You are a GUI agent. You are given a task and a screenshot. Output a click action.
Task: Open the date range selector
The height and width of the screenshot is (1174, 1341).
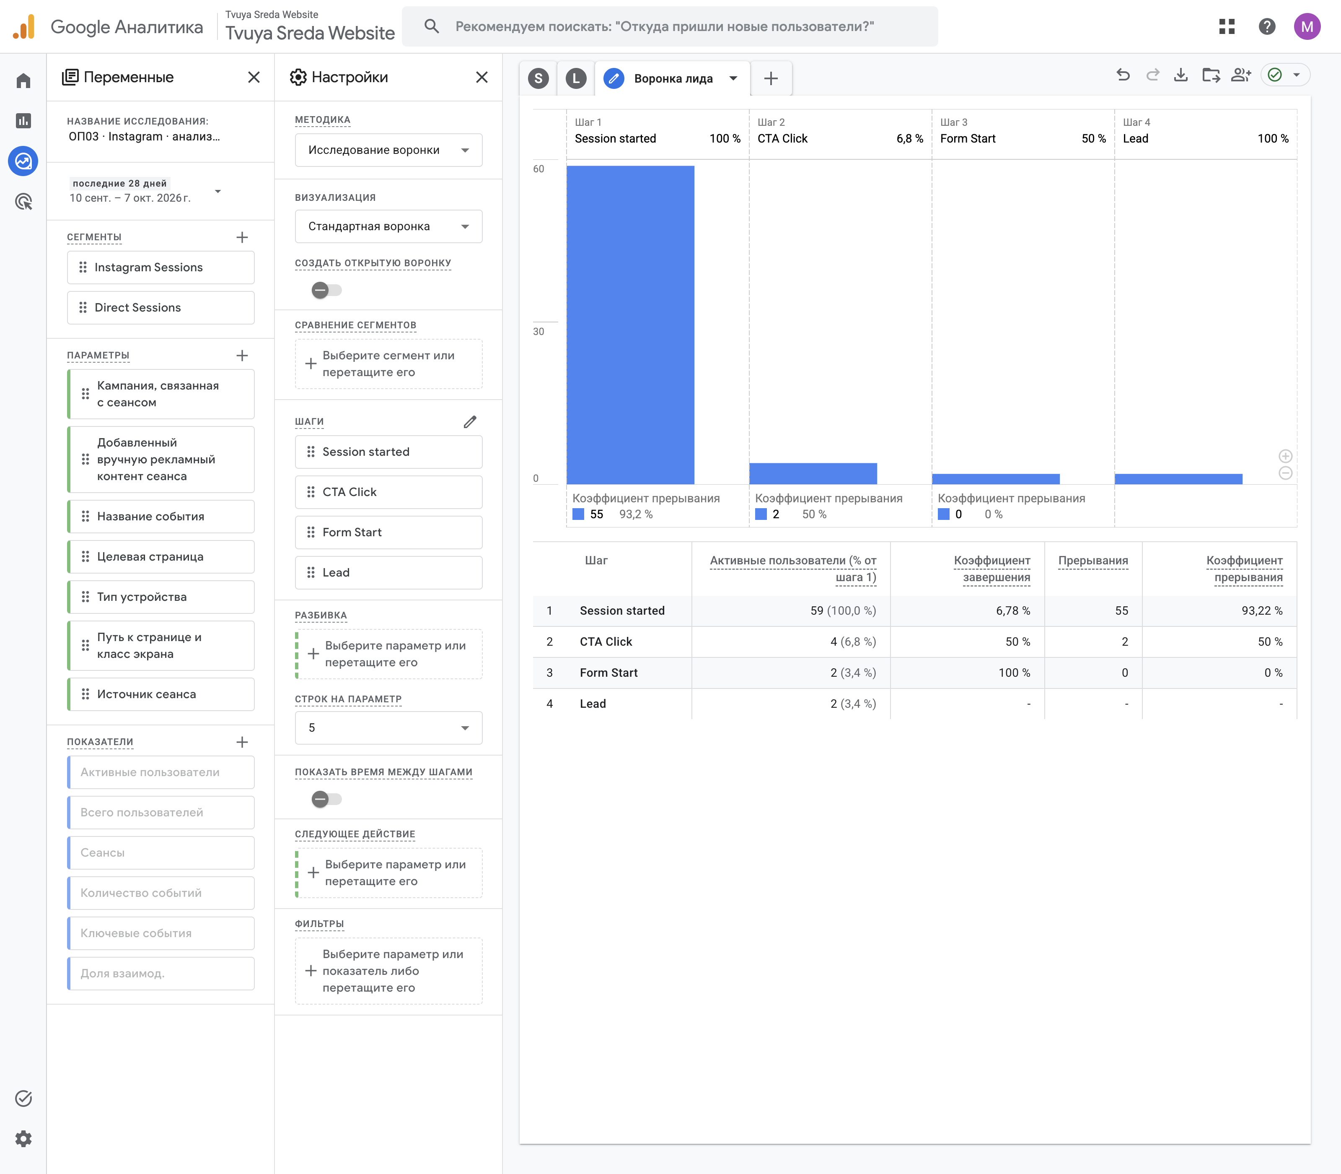[x=145, y=191]
